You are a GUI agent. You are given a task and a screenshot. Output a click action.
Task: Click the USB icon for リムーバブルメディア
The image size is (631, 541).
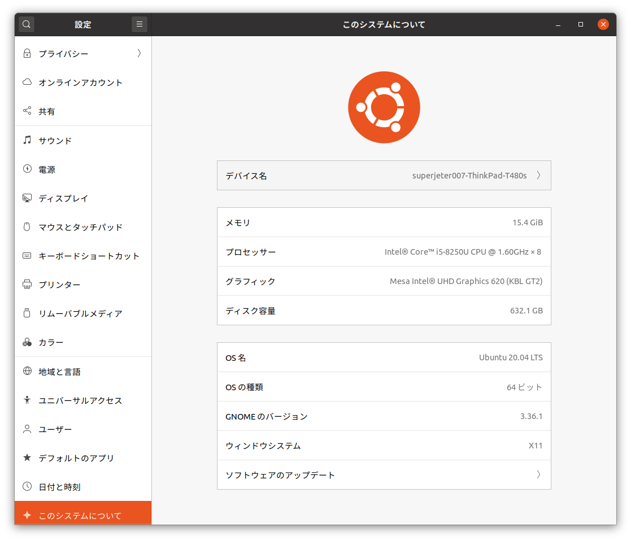click(27, 313)
